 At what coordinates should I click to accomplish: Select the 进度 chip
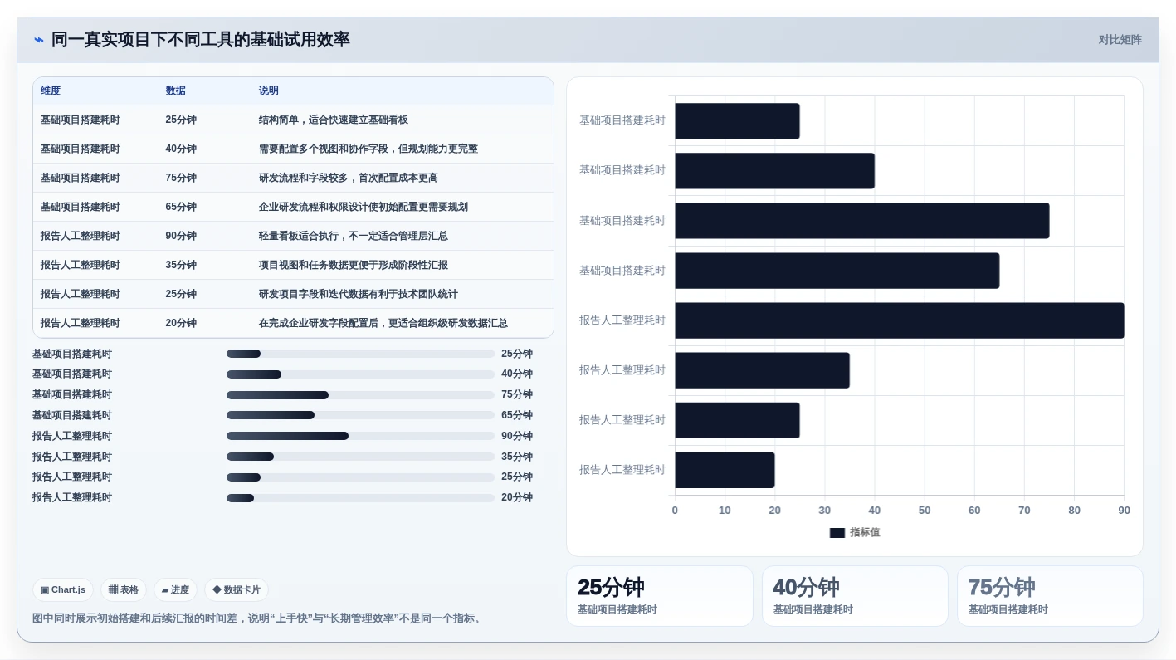tap(175, 589)
